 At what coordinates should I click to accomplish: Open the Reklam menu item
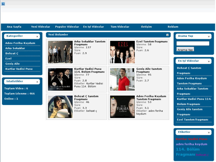(x=173, y=27)
